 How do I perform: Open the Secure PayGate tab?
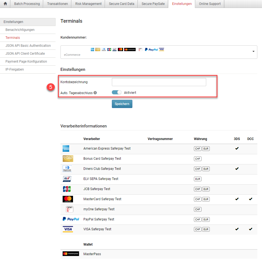(x=153, y=4)
